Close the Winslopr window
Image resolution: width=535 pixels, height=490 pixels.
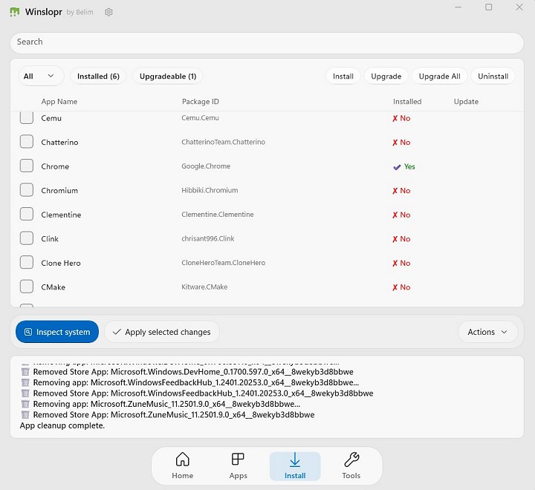[x=519, y=7]
